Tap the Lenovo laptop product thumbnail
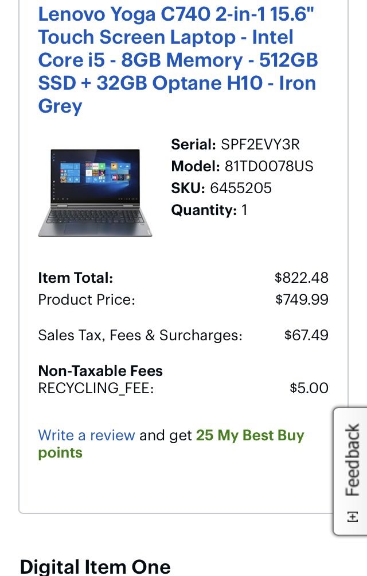The height and width of the screenshot is (576, 367). tap(95, 193)
